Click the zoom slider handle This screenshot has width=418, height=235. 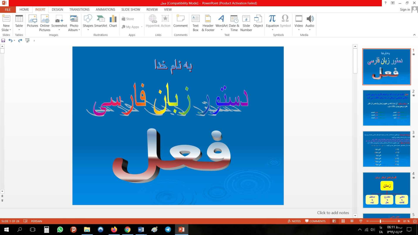point(380,221)
